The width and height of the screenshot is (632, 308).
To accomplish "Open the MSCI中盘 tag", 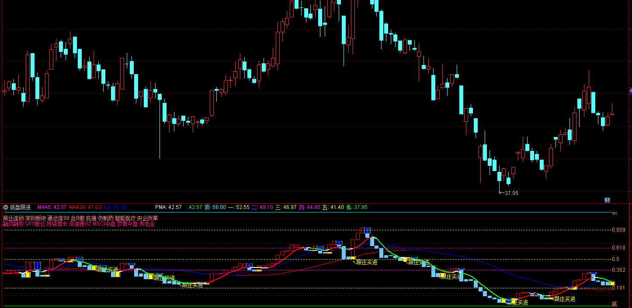I will click(104, 224).
